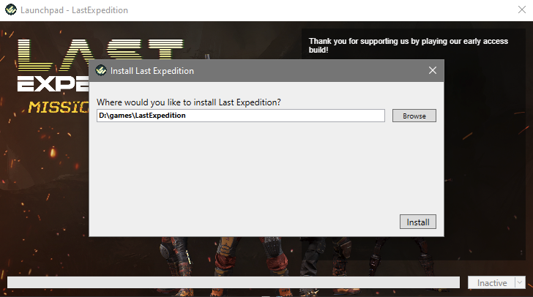
Task: Click the early access thank-you message
Action: (x=408, y=45)
